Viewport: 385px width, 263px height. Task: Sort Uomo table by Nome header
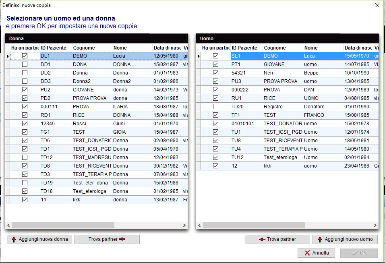click(x=323, y=48)
